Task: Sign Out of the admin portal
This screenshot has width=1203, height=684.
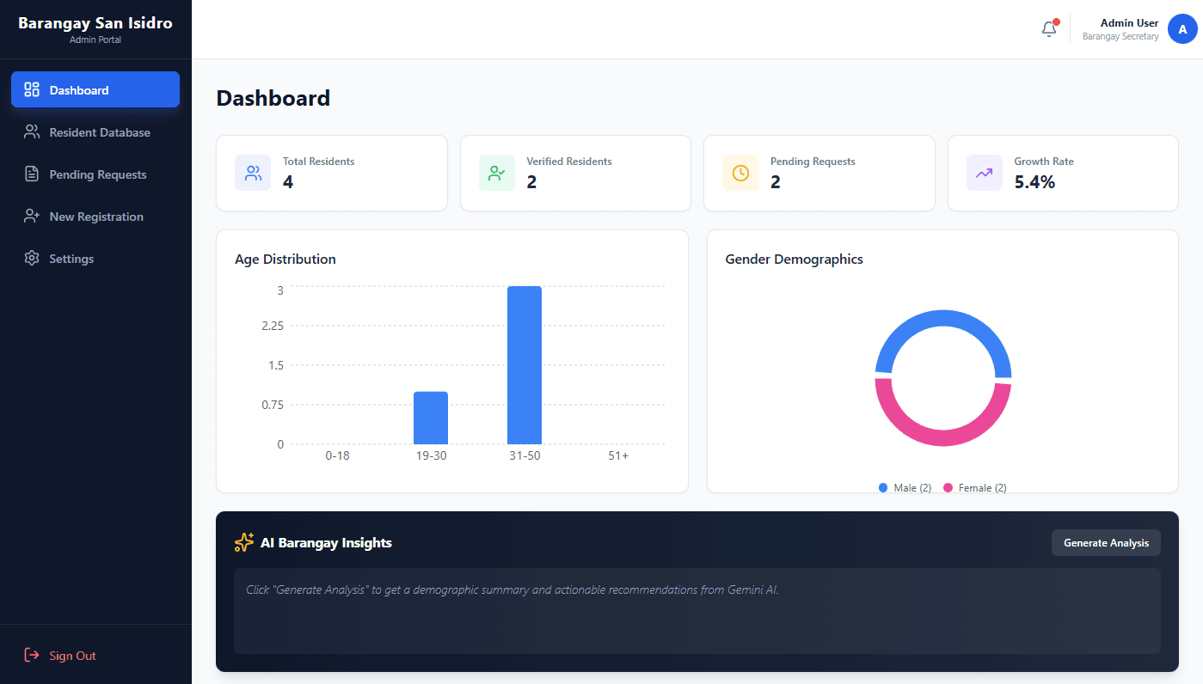Action: click(x=95, y=655)
